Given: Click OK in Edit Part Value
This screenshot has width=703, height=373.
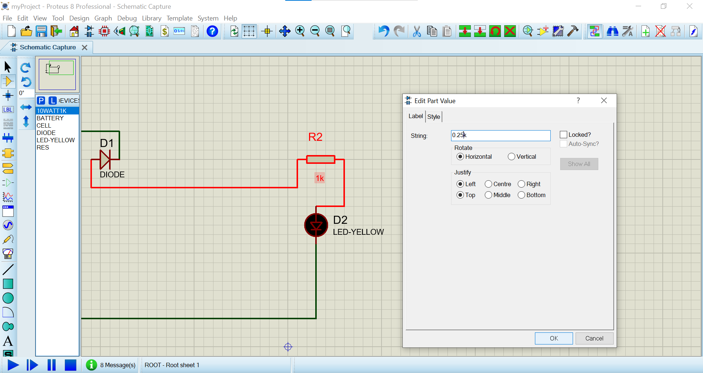Looking at the screenshot, I should click(554, 338).
